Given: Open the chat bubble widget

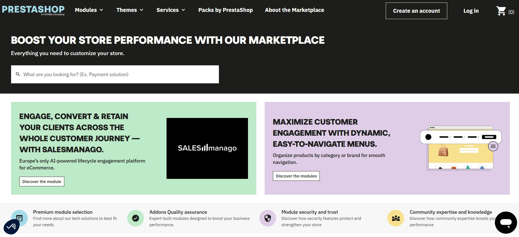Looking at the screenshot, I should tap(506, 222).
